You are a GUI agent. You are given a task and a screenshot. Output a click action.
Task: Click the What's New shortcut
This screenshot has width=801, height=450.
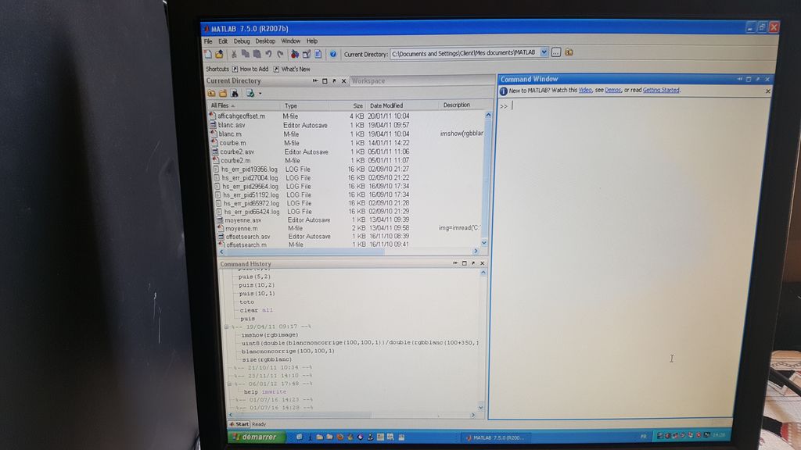tap(292, 69)
